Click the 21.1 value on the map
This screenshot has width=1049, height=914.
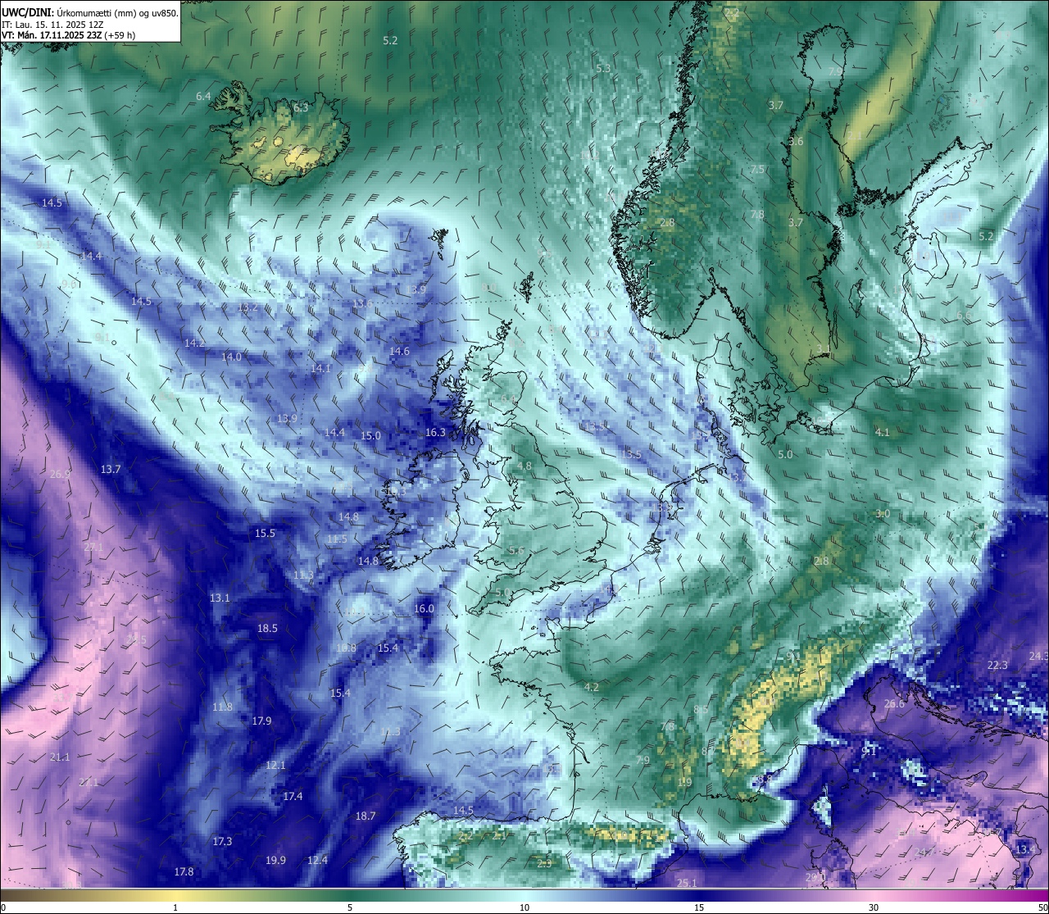coord(60,758)
